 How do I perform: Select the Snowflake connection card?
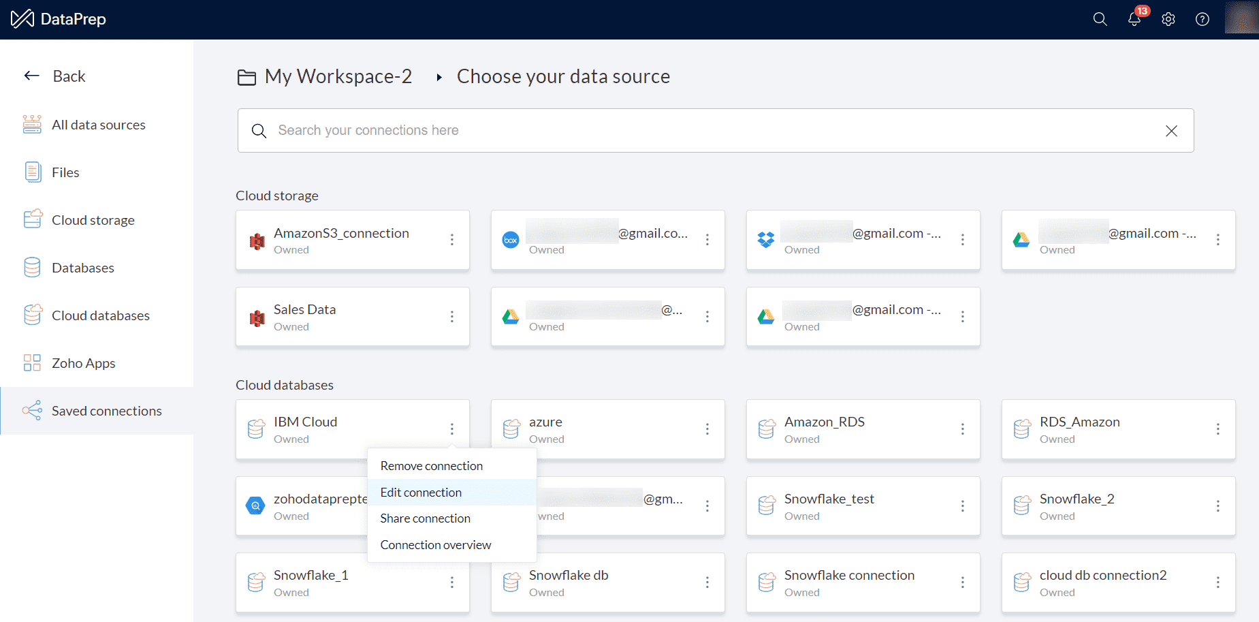click(848, 582)
